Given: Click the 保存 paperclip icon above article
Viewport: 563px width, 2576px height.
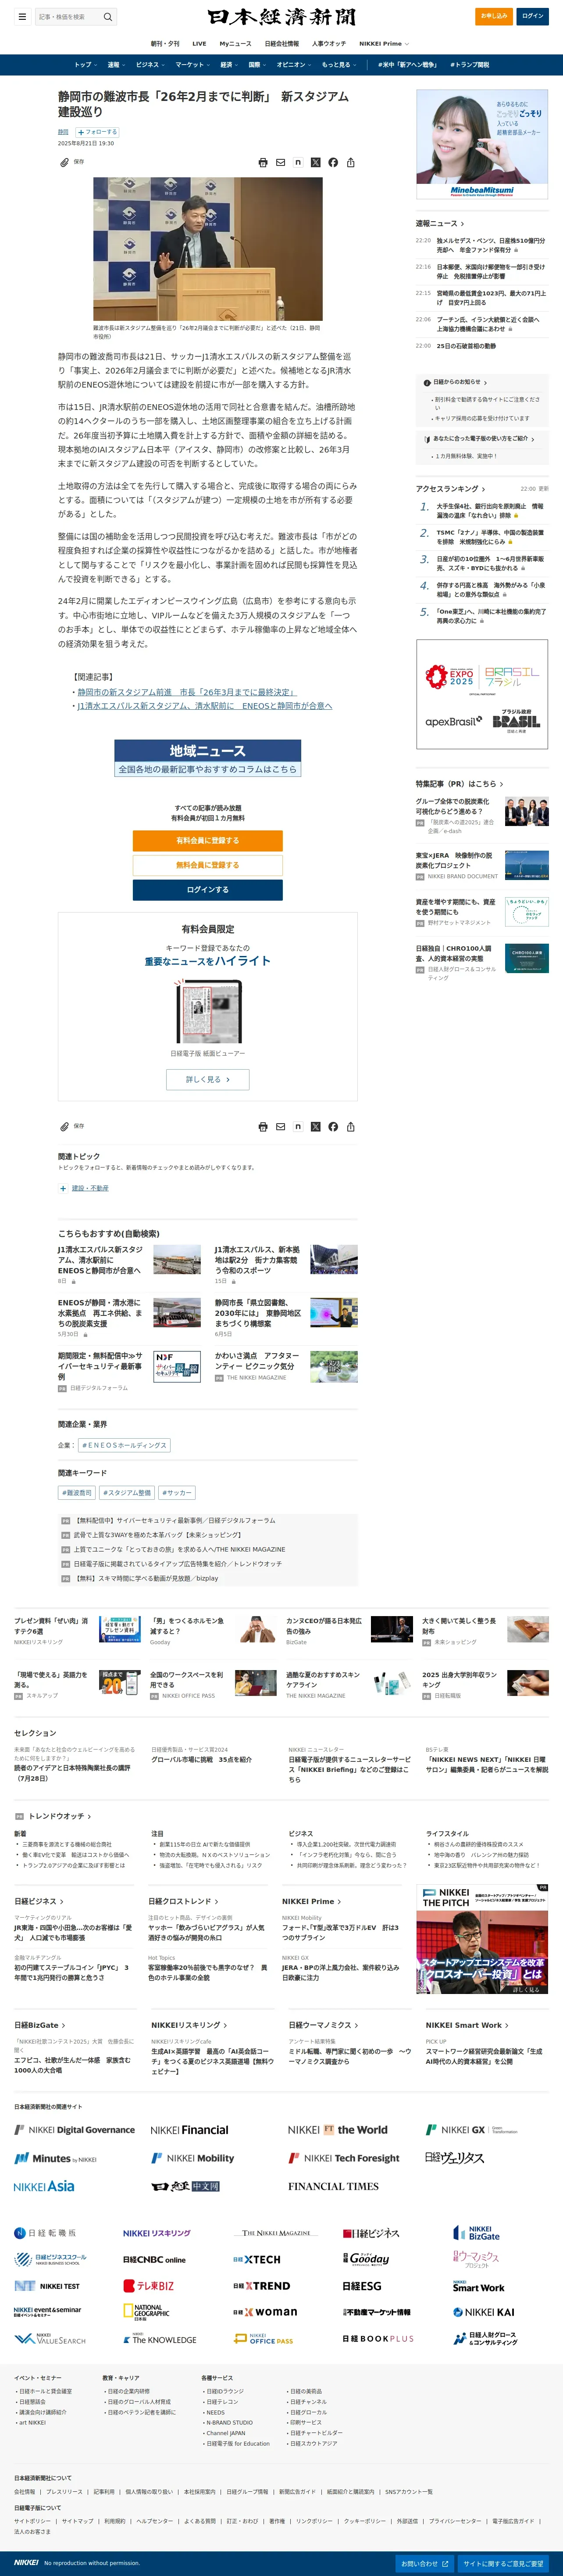Looking at the screenshot, I should coord(65,162).
